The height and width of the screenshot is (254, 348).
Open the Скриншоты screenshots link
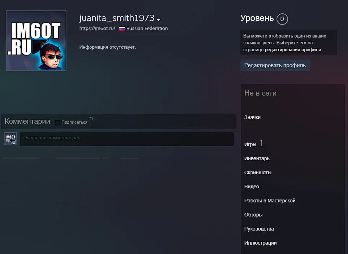[x=258, y=172]
